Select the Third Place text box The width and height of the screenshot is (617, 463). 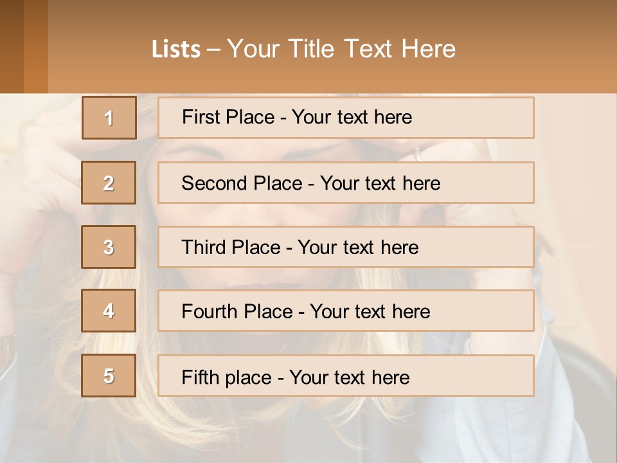point(346,247)
